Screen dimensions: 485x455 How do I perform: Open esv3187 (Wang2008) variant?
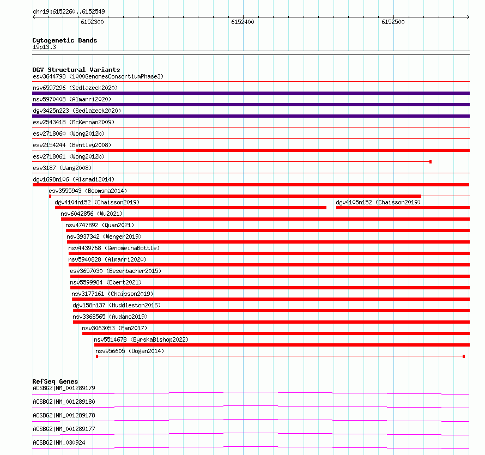[62, 168]
